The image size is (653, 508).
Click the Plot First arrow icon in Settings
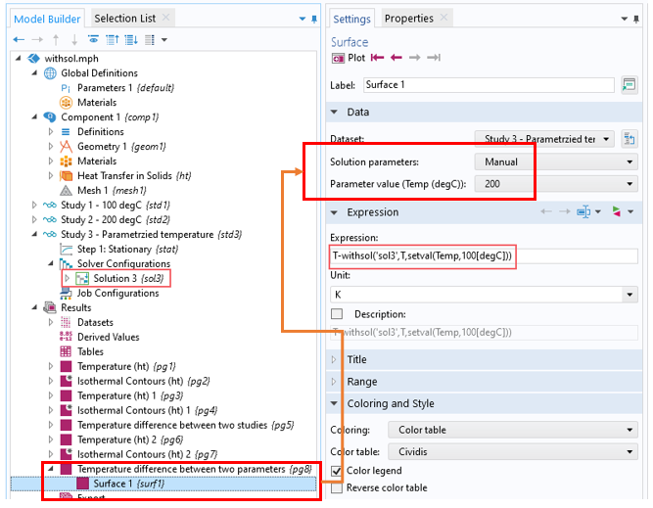(376, 58)
